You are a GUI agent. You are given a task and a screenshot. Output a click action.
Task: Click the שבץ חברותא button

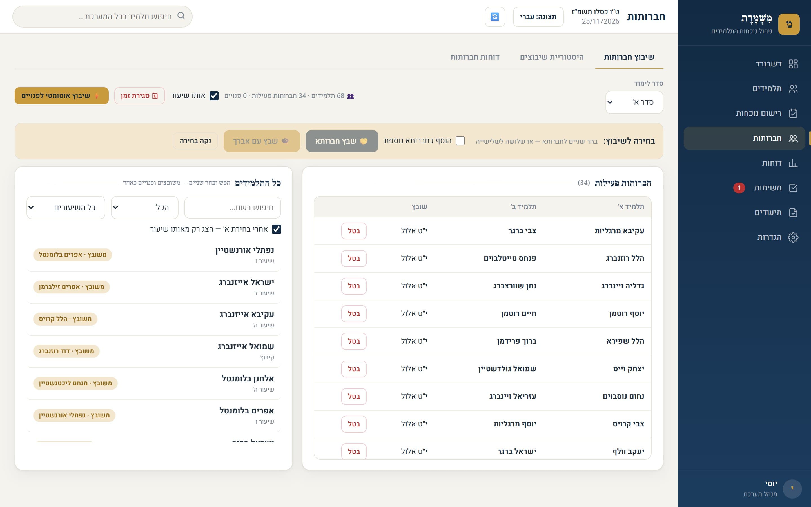pos(342,141)
